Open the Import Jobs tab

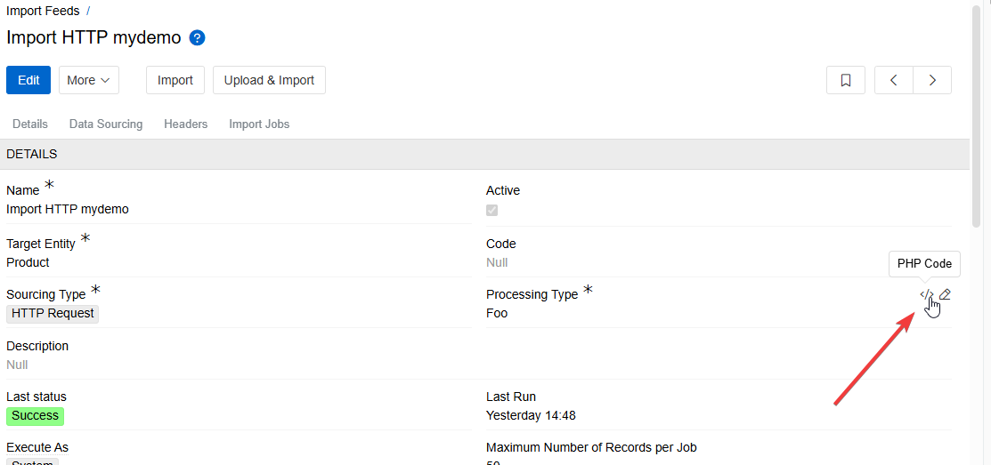(x=259, y=124)
